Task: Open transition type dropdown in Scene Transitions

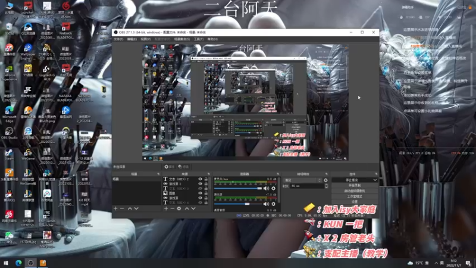Action: [x=302, y=180]
